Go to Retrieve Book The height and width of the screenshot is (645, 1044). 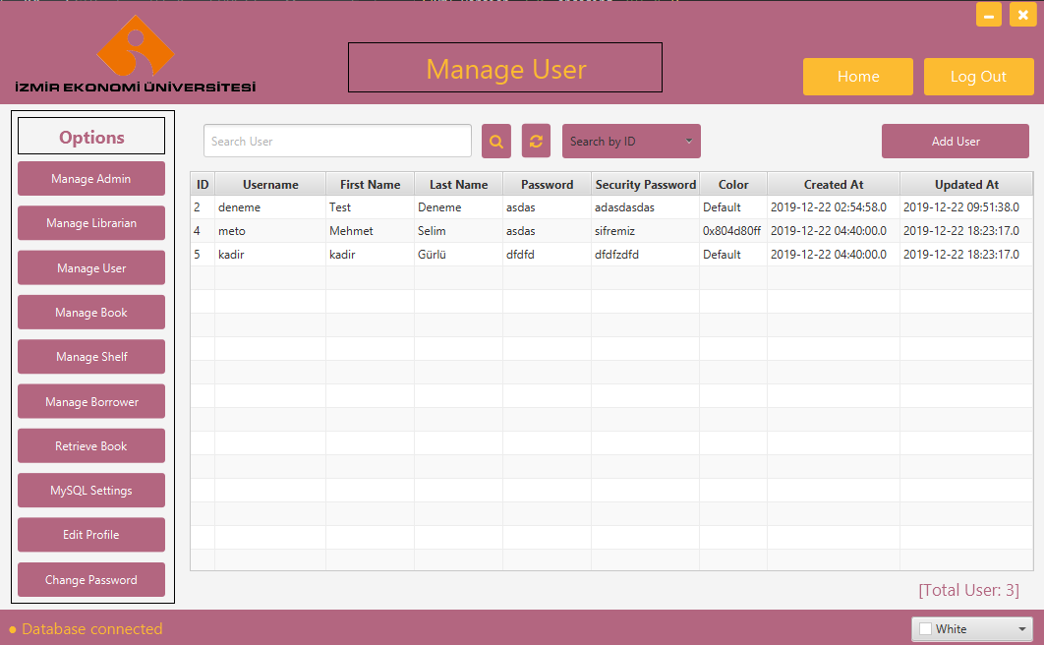pyautogui.click(x=91, y=446)
